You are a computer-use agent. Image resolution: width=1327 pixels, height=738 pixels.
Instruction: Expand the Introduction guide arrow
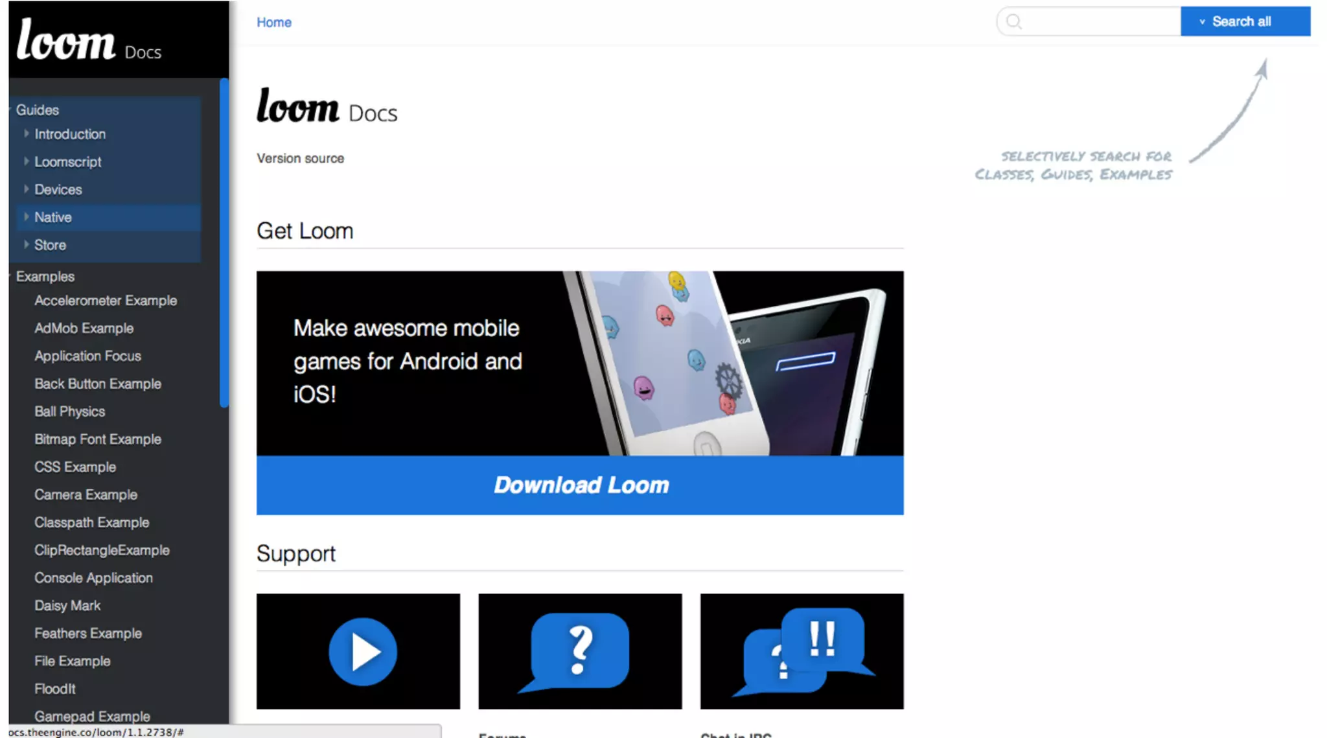[27, 133]
